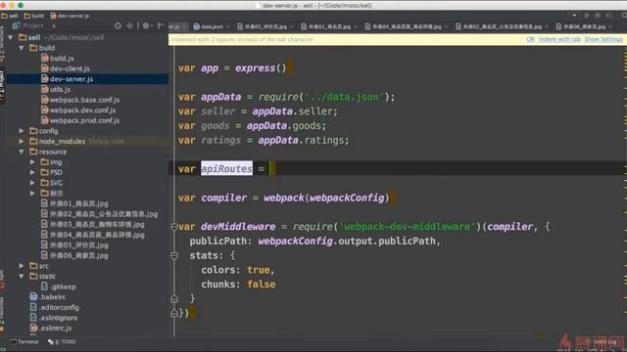The height and width of the screenshot is (352, 627).
Task: Toggle the Project tool window side tab
Action: (x=2, y=85)
